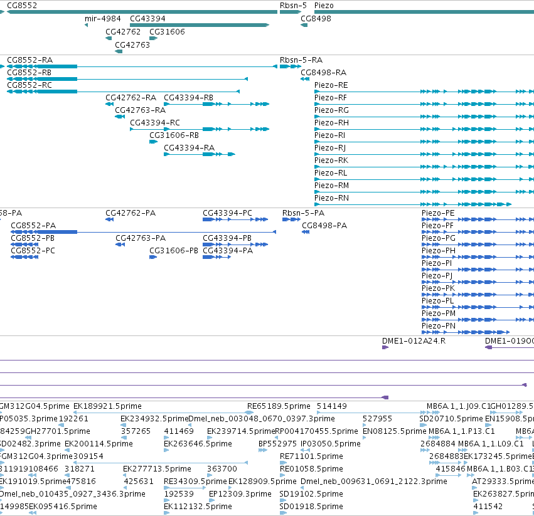Click the CG8498 gene label

(316, 19)
